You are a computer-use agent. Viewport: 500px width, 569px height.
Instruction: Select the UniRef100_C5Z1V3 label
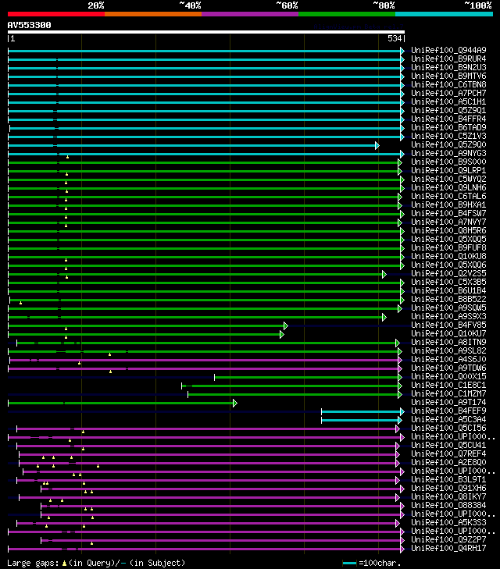[448, 136]
